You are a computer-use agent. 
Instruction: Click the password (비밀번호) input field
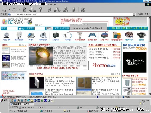[x=40, y=28]
